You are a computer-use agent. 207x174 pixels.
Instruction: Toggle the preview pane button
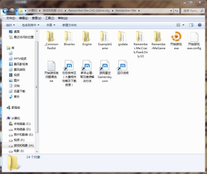click(x=191, y=25)
